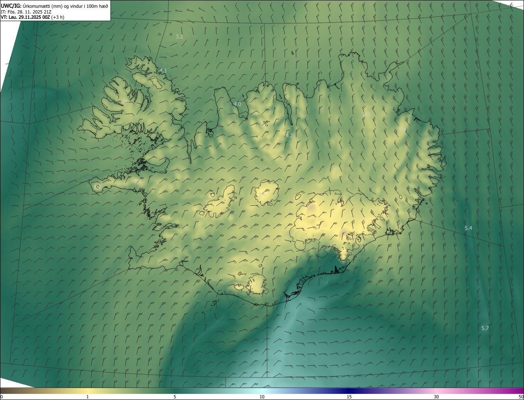Click the 'IT: Fös. 28. 11. 2025 21Z' line
This screenshot has height=400, width=524.
coord(26,11)
